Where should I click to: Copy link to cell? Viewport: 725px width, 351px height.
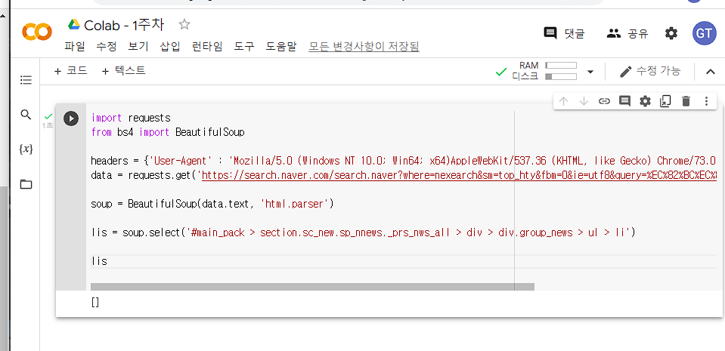604,101
